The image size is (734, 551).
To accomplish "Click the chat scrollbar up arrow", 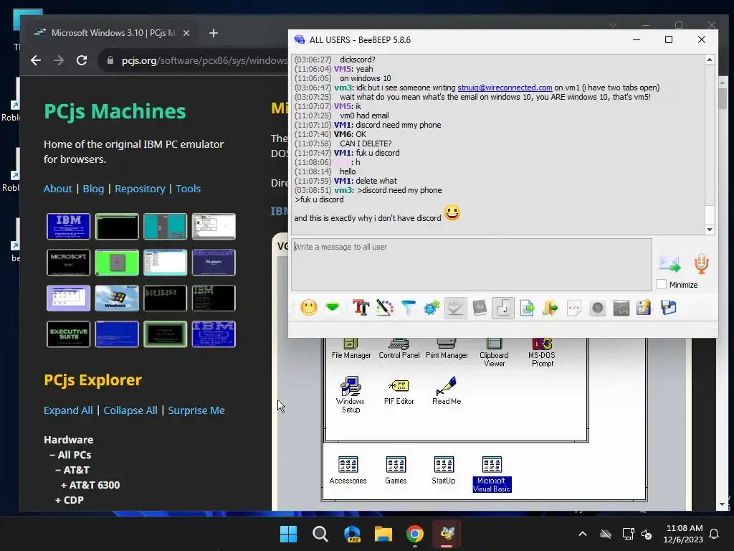I will tap(710, 60).
